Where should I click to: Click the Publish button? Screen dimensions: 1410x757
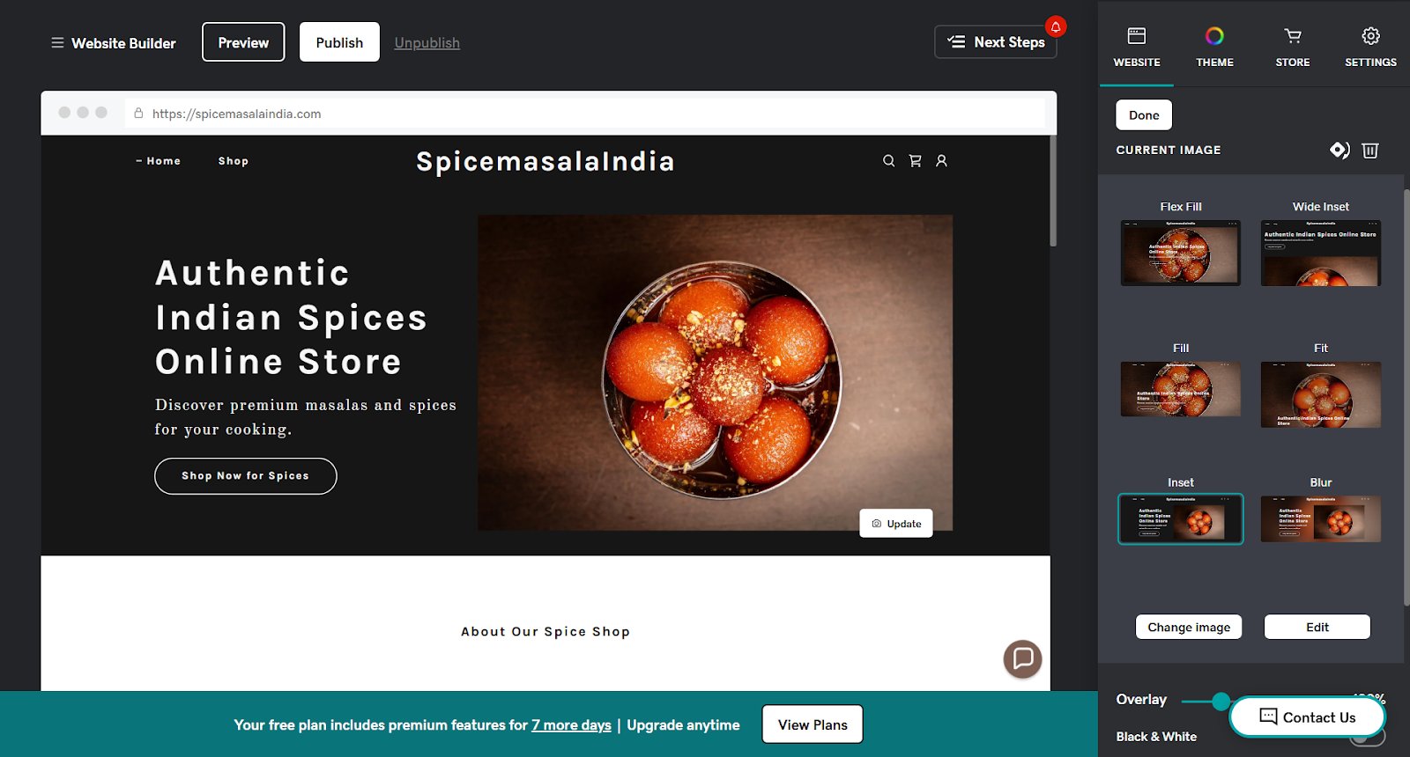339,42
